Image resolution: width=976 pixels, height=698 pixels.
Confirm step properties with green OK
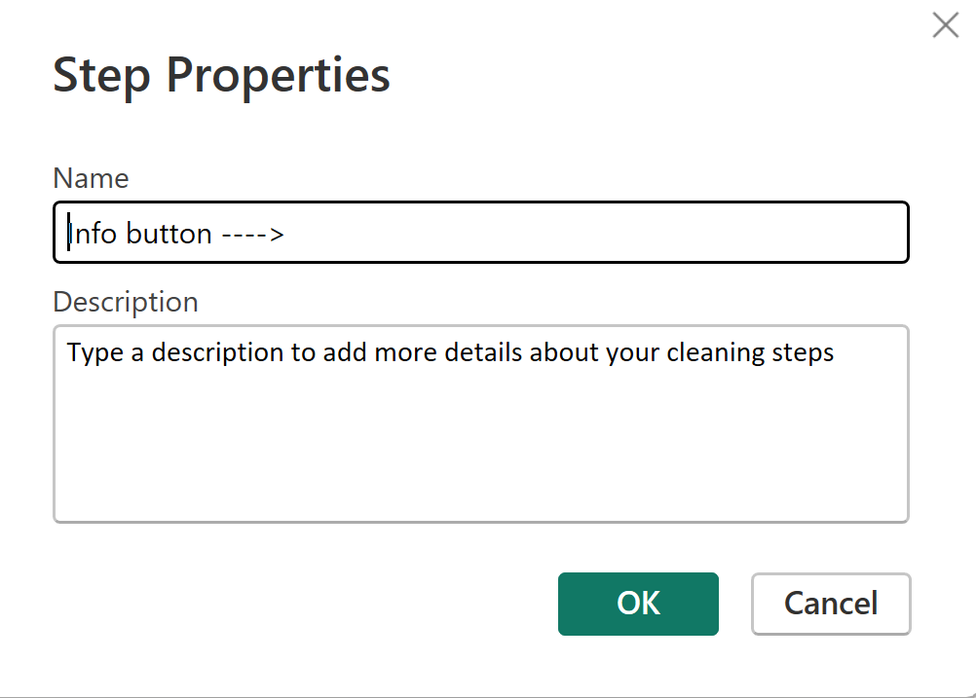click(x=638, y=604)
